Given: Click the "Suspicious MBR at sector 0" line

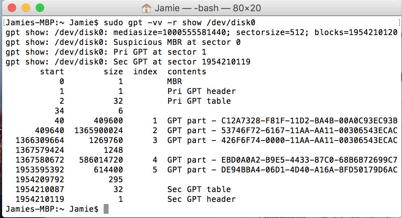Looking at the screenshot, I should coord(177,42).
